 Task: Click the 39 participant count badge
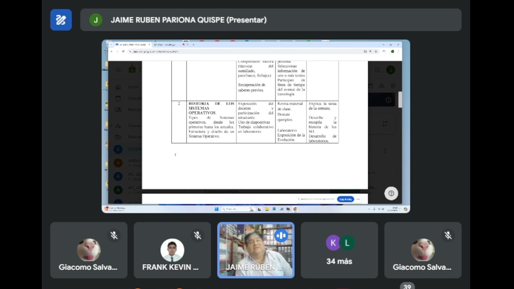click(407, 286)
